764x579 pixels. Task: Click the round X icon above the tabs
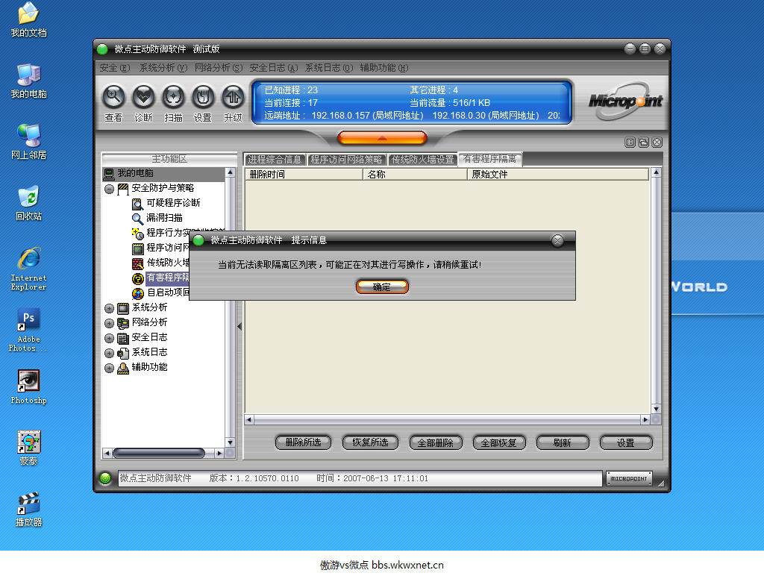click(x=657, y=143)
